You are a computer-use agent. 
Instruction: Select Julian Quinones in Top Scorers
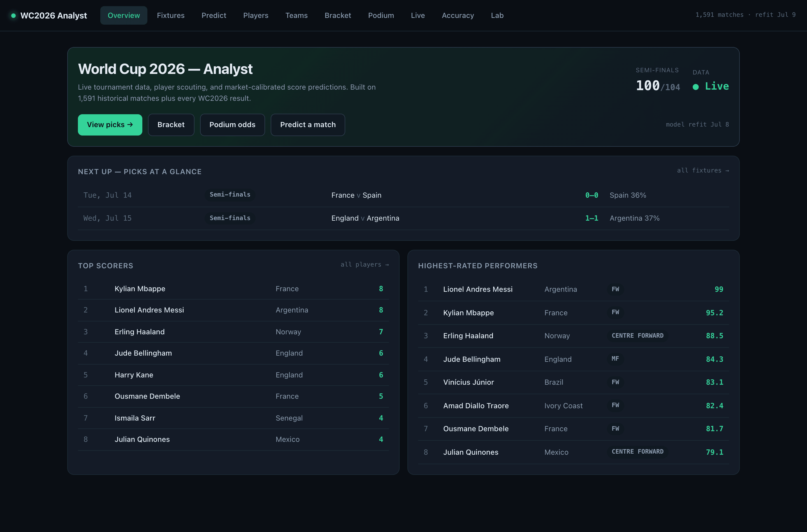coord(233,439)
